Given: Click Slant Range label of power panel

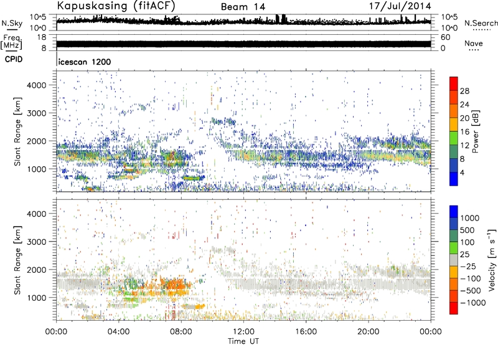Looking at the screenshot, I should 17,131.
